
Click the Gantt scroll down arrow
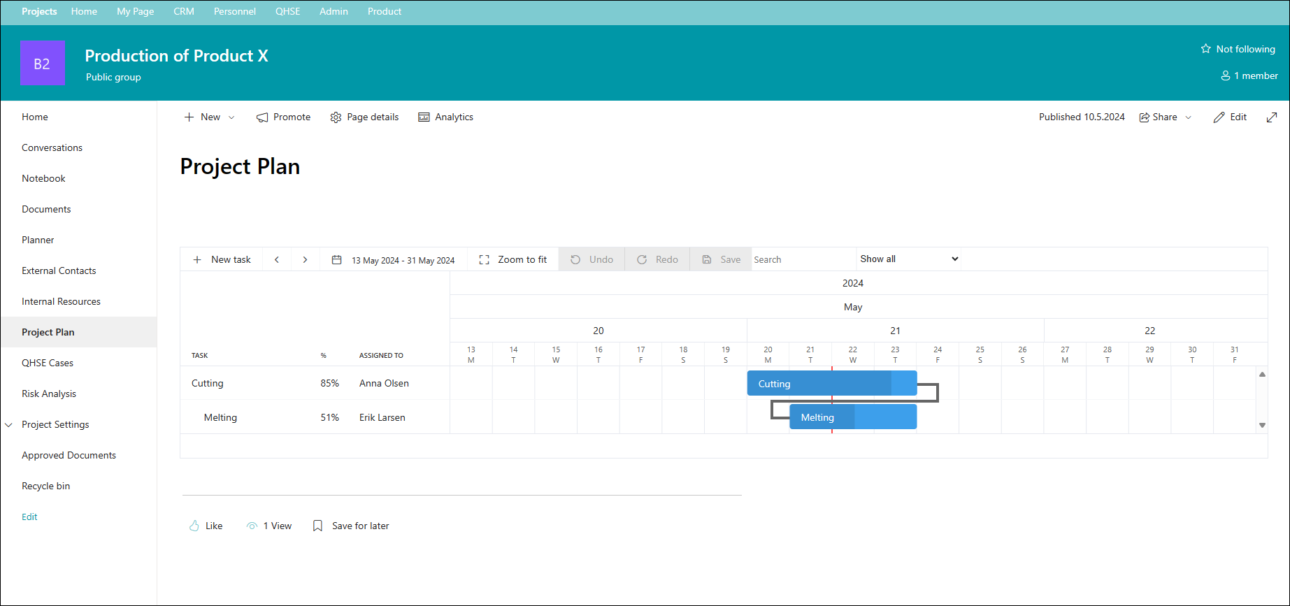coord(1262,425)
